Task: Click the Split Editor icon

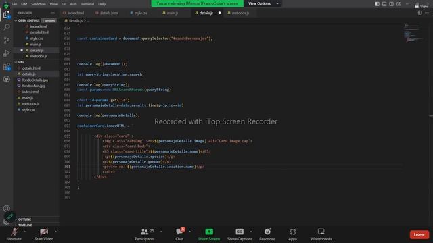Action: pyautogui.click(x=419, y=13)
